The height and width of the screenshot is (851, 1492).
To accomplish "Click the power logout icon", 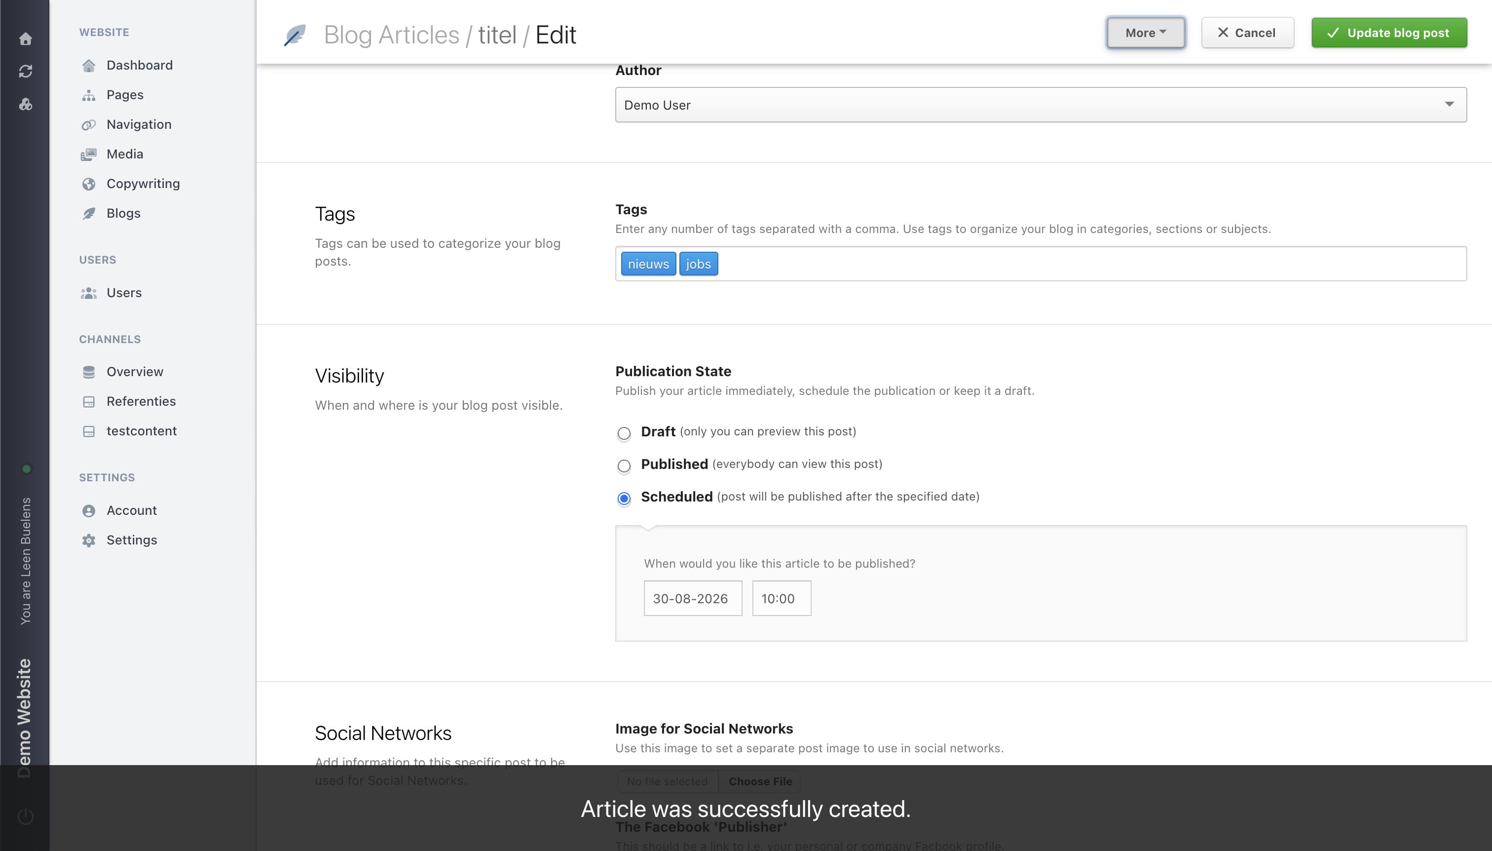I will [x=25, y=816].
